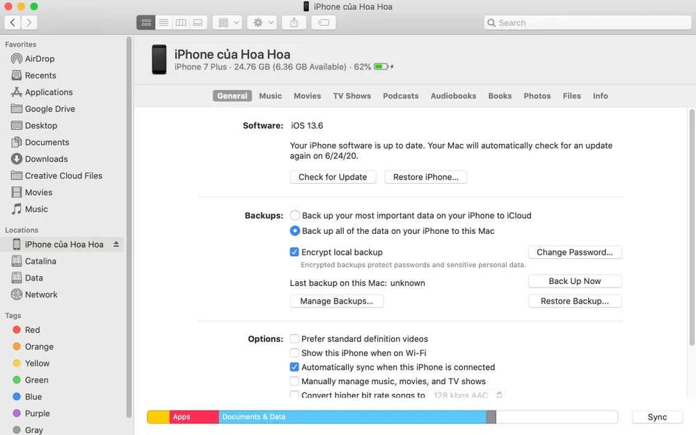Switch to list view in toolbar
Screen dimensions: 696x435
[x=164, y=22]
